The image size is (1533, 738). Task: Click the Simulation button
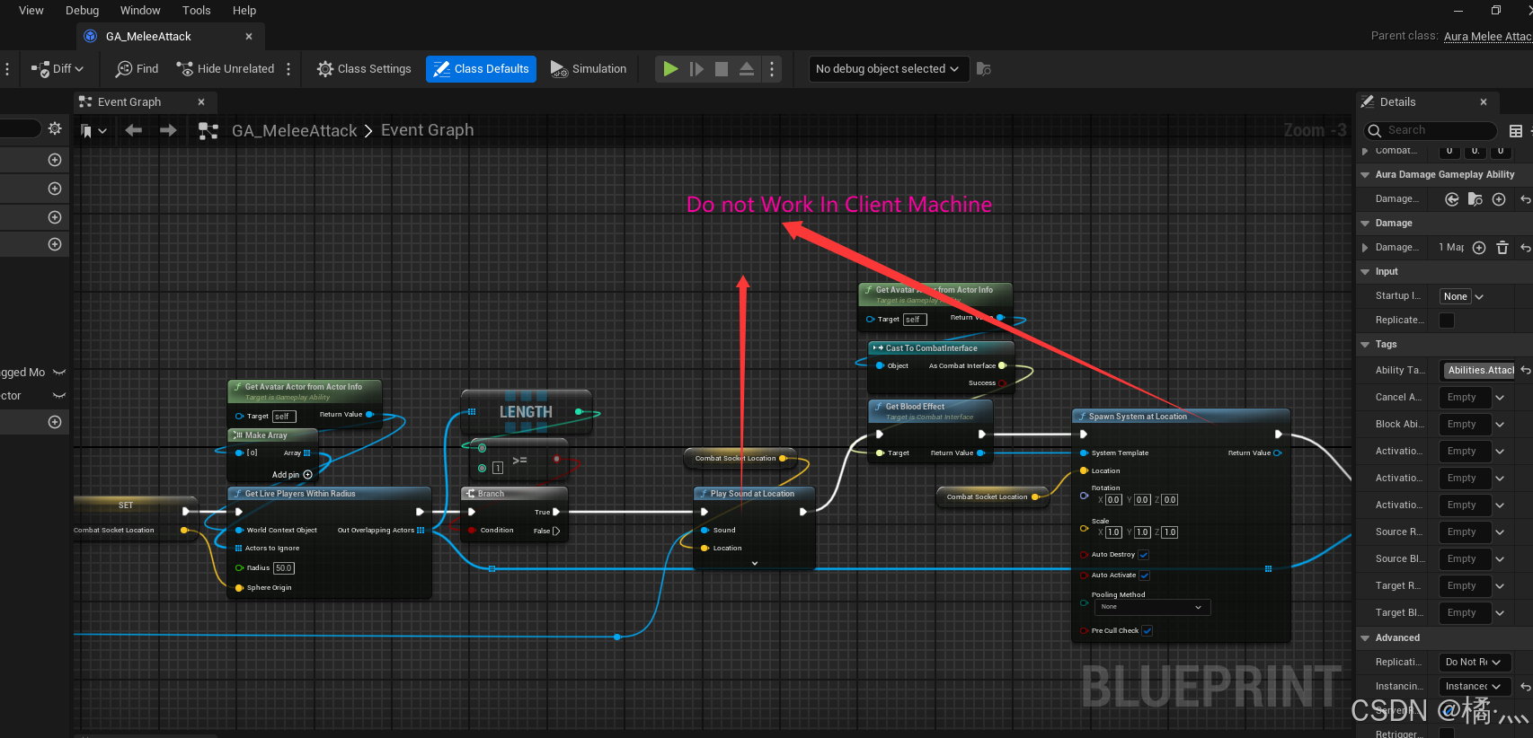(589, 69)
